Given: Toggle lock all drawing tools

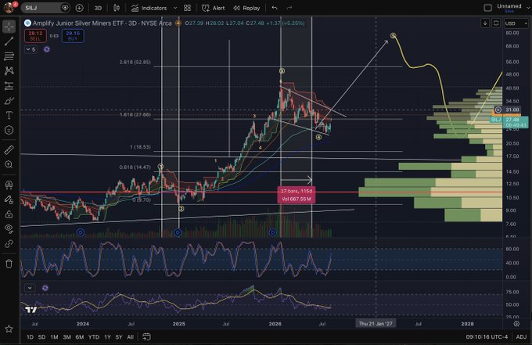Looking at the screenshot, I should [x=9, y=214].
